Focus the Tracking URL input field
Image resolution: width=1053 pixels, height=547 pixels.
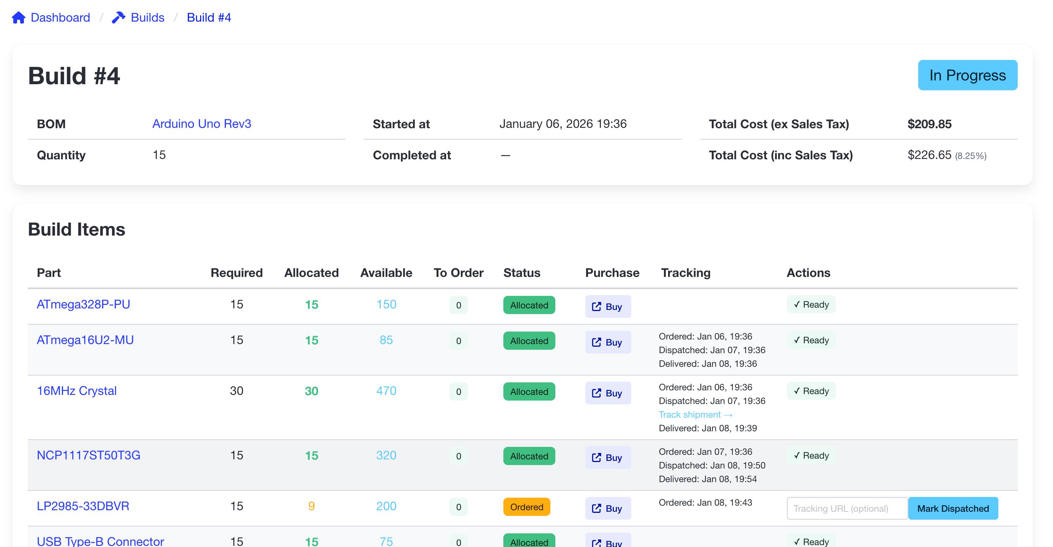click(846, 508)
